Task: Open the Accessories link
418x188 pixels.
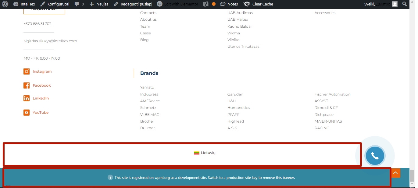Action: point(325,13)
